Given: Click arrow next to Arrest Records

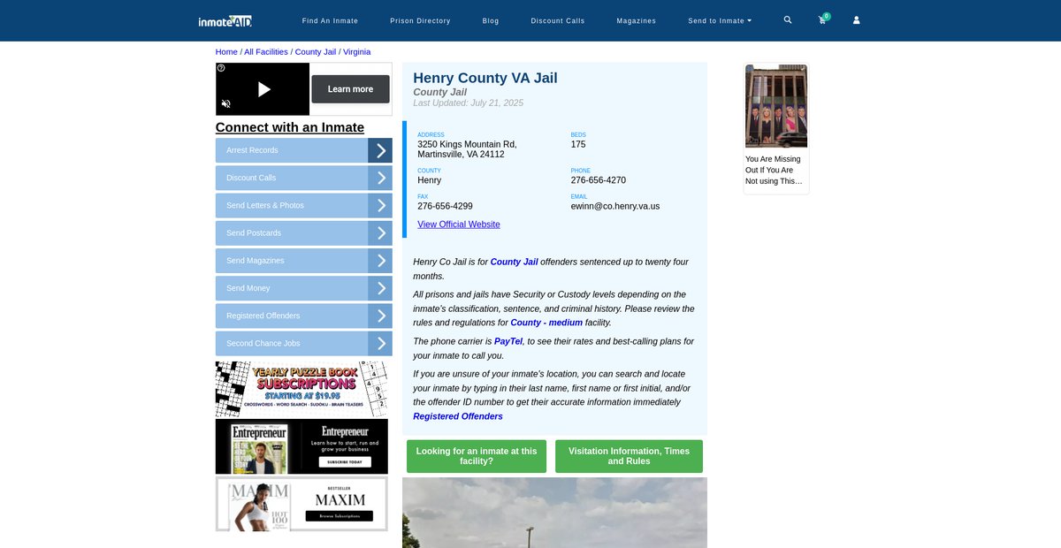Looking at the screenshot, I should tap(380, 150).
